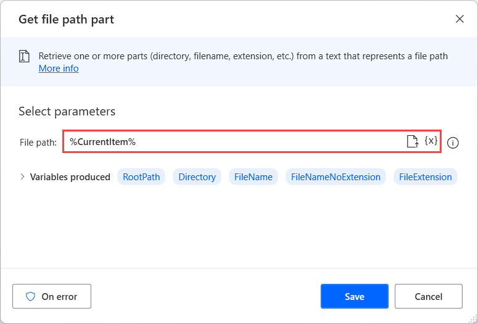Screen dimensions: 478x324
Task: Select the RootPath variable chip
Action: click(x=141, y=177)
